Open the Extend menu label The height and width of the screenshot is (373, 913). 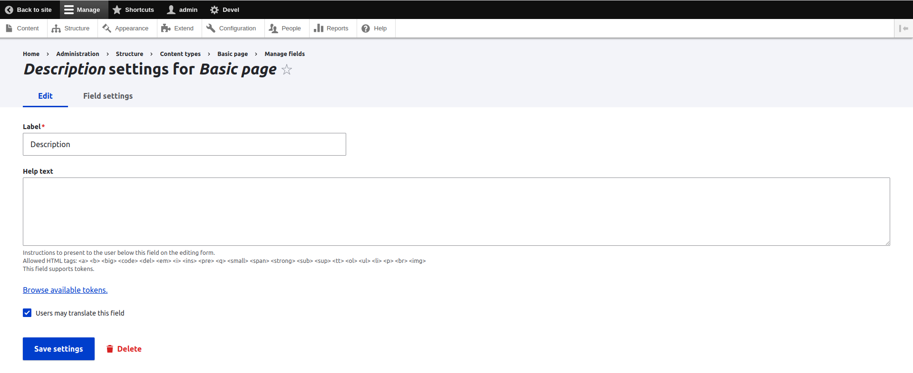tap(184, 28)
